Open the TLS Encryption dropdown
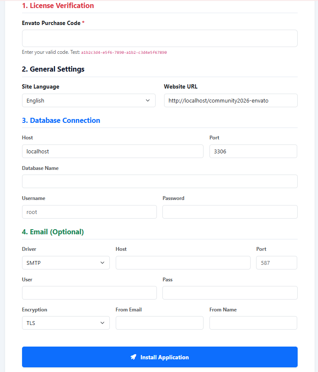Image resolution: width=318 pixels, height=372 pixels. coord(66,323)
